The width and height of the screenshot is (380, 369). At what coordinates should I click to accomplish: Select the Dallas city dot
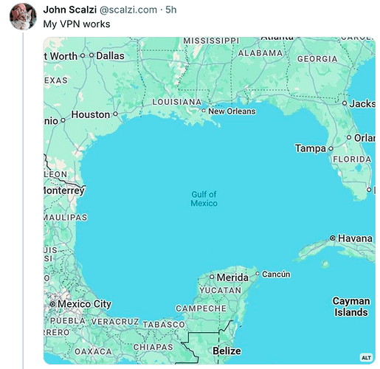point(91,55)
